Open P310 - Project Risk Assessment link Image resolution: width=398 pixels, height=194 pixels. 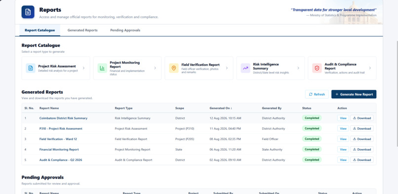(61, 128)
